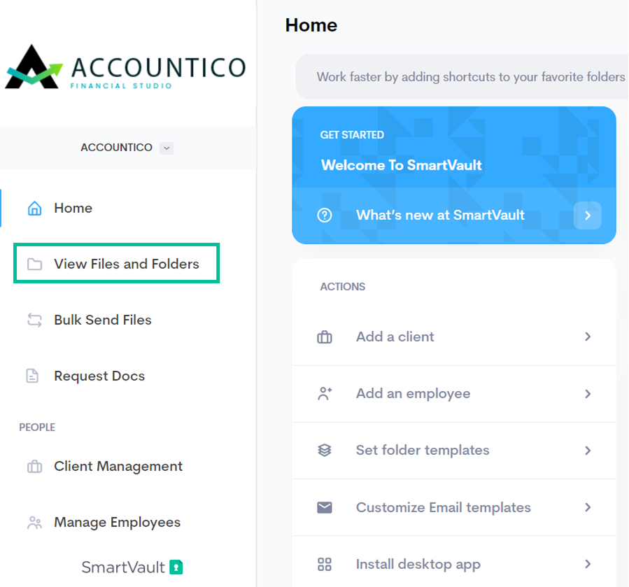Select the Bulk Send Files arrows icon
Image resolution: width=629 pixels, height=587 pixels.
click(x=32, y=320)
